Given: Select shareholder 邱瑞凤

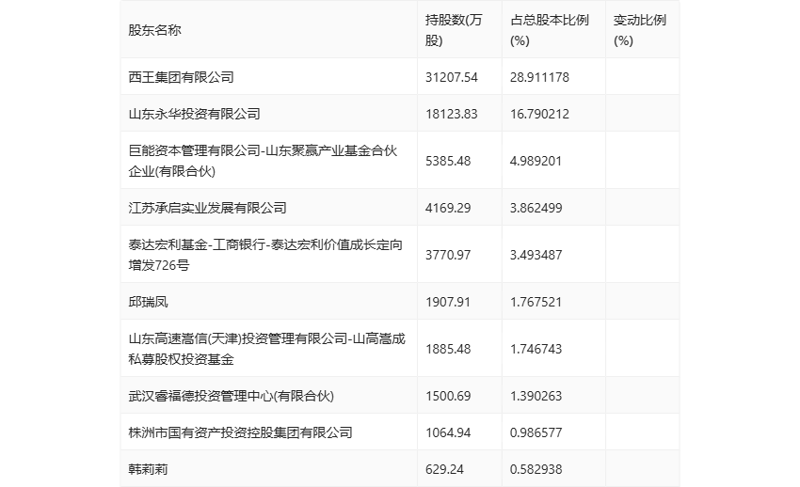Looking at the screenshot, I should pos(148,302).
